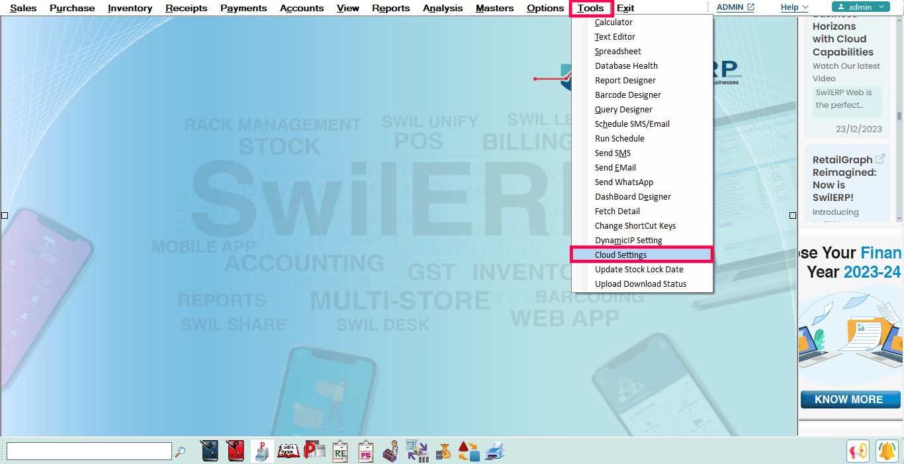Open the PE clipboard icon

pyautogui.click(x=366, y=451)
